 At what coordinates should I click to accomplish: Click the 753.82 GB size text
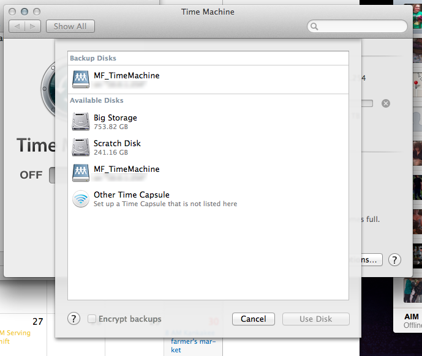[x=111, y=127]
